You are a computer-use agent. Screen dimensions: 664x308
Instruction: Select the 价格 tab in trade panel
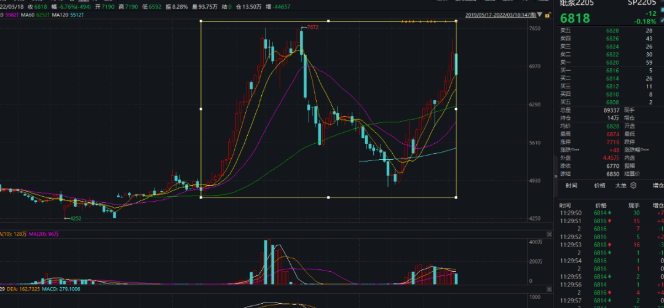point(599,185)
